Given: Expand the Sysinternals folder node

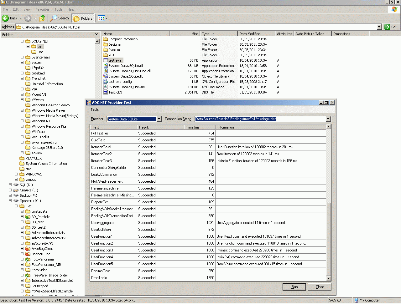Looking at the screenshot, I should pos(22,57).
